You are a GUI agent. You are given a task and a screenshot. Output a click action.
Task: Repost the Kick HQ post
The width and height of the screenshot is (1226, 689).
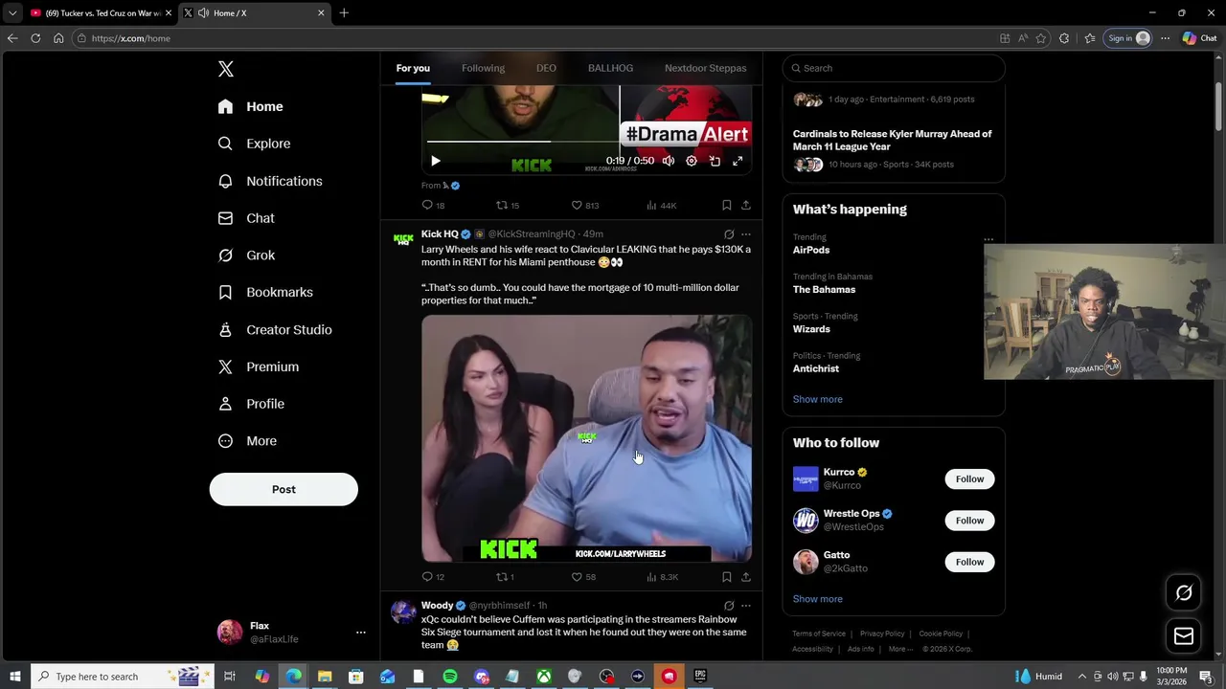click(x=505, y=577)
